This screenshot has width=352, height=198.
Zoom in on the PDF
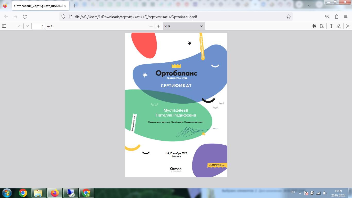158,26
